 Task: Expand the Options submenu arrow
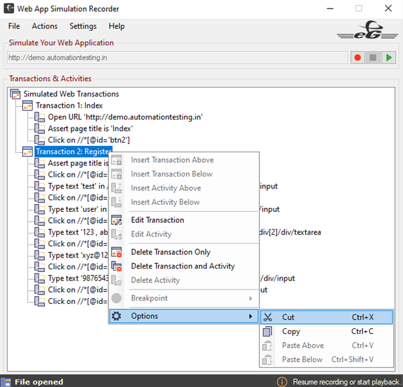click(251, 316)
